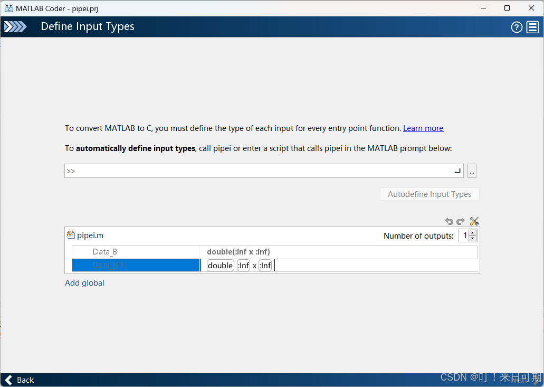Viewport: 544px width, 387px height.
Task: Increase Number of outputs stepper
Action: click(x=473, y=232)
